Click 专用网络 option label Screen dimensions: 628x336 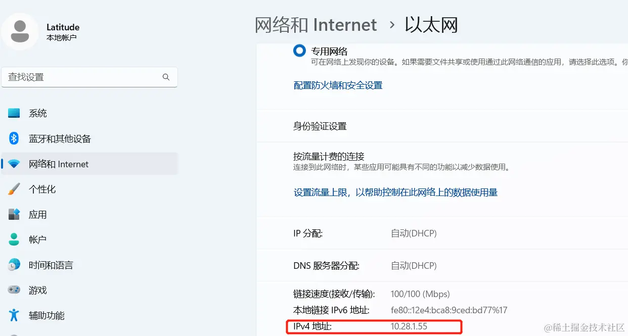click(329, 52)
